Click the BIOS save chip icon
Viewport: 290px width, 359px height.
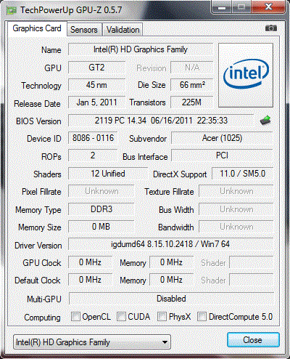[x=265, y=120]
